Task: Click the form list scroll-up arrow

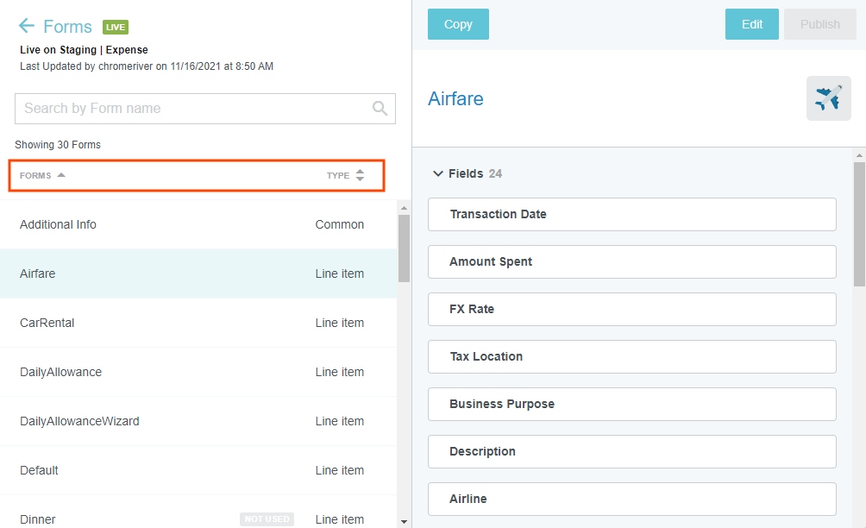Action: [404, 207]
